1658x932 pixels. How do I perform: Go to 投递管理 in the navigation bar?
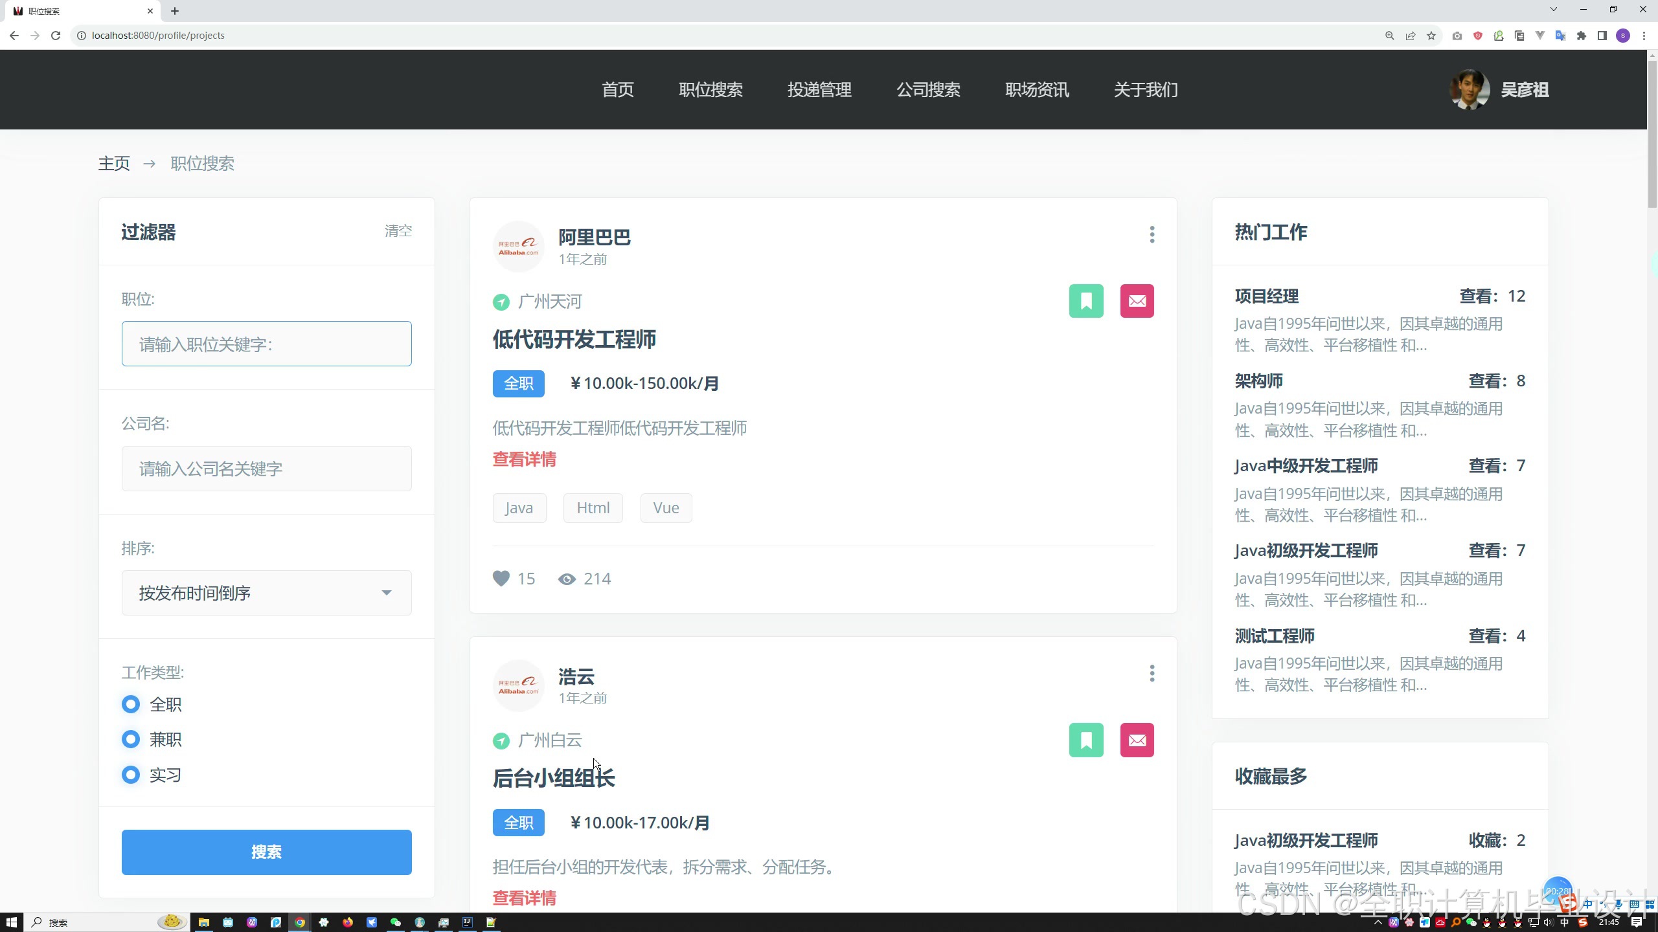(819, 89)
